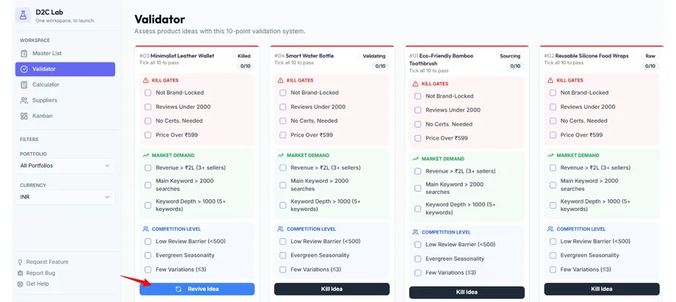
Task: Enable Evergreen Seasonality for Reusable Silicone Food Wraps
Action: coord(553,256)
